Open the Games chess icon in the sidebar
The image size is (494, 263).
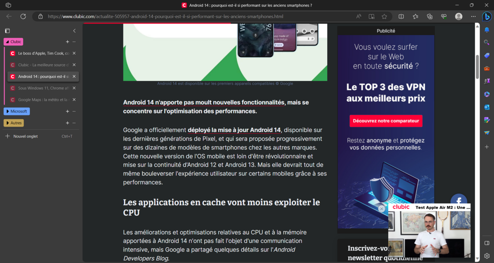(487, 82)
